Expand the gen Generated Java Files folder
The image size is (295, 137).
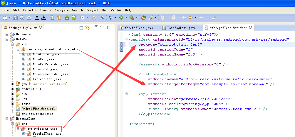[12, 84]
